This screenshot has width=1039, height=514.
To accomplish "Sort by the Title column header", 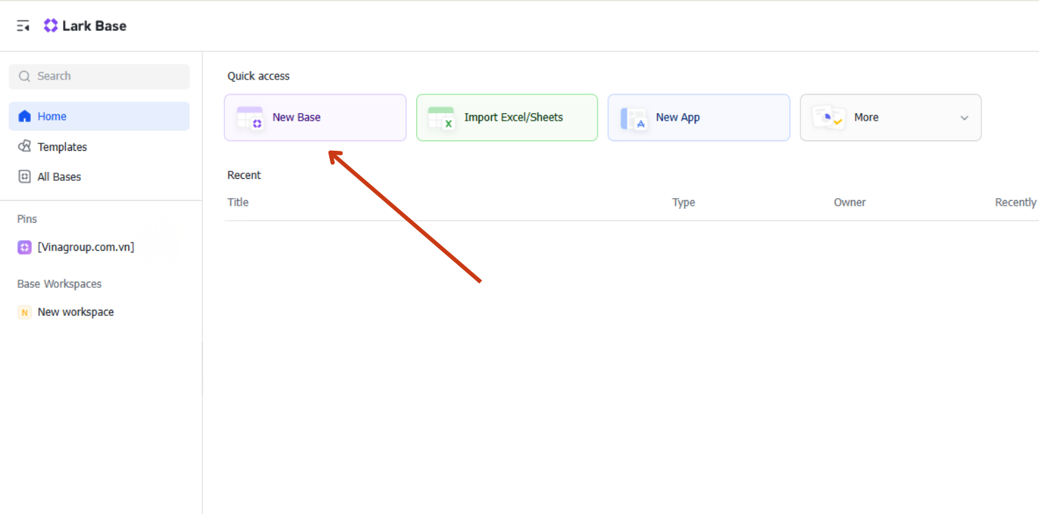I will click(238, 202).
